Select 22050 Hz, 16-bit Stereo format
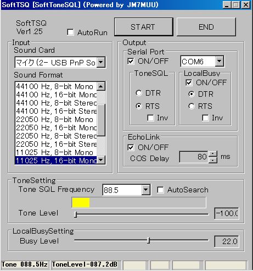 pyautogui.click(x=56, y=144)
